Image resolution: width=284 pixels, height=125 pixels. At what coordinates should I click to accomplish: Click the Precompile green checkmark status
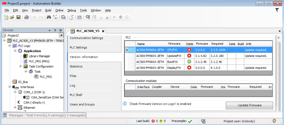point(190,121)
